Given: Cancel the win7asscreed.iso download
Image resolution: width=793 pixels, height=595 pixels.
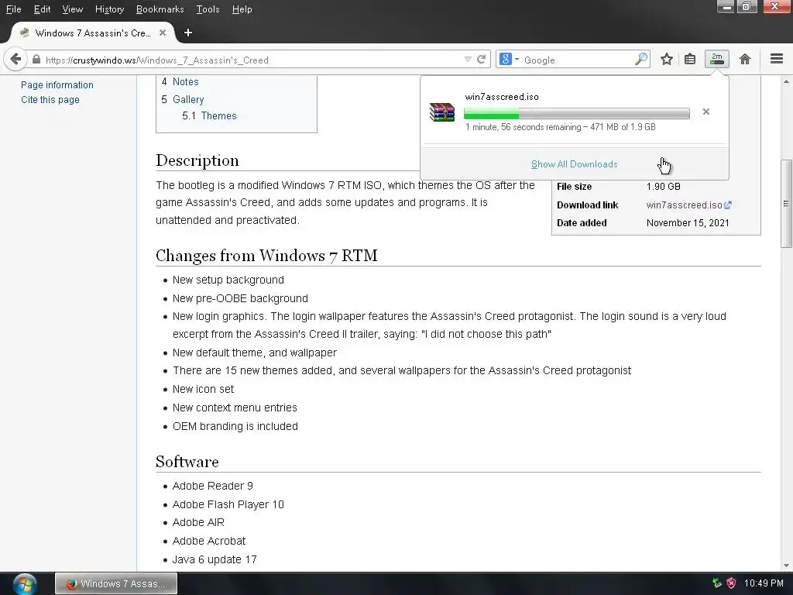Looking at the screenshot, I should point(706,112).
